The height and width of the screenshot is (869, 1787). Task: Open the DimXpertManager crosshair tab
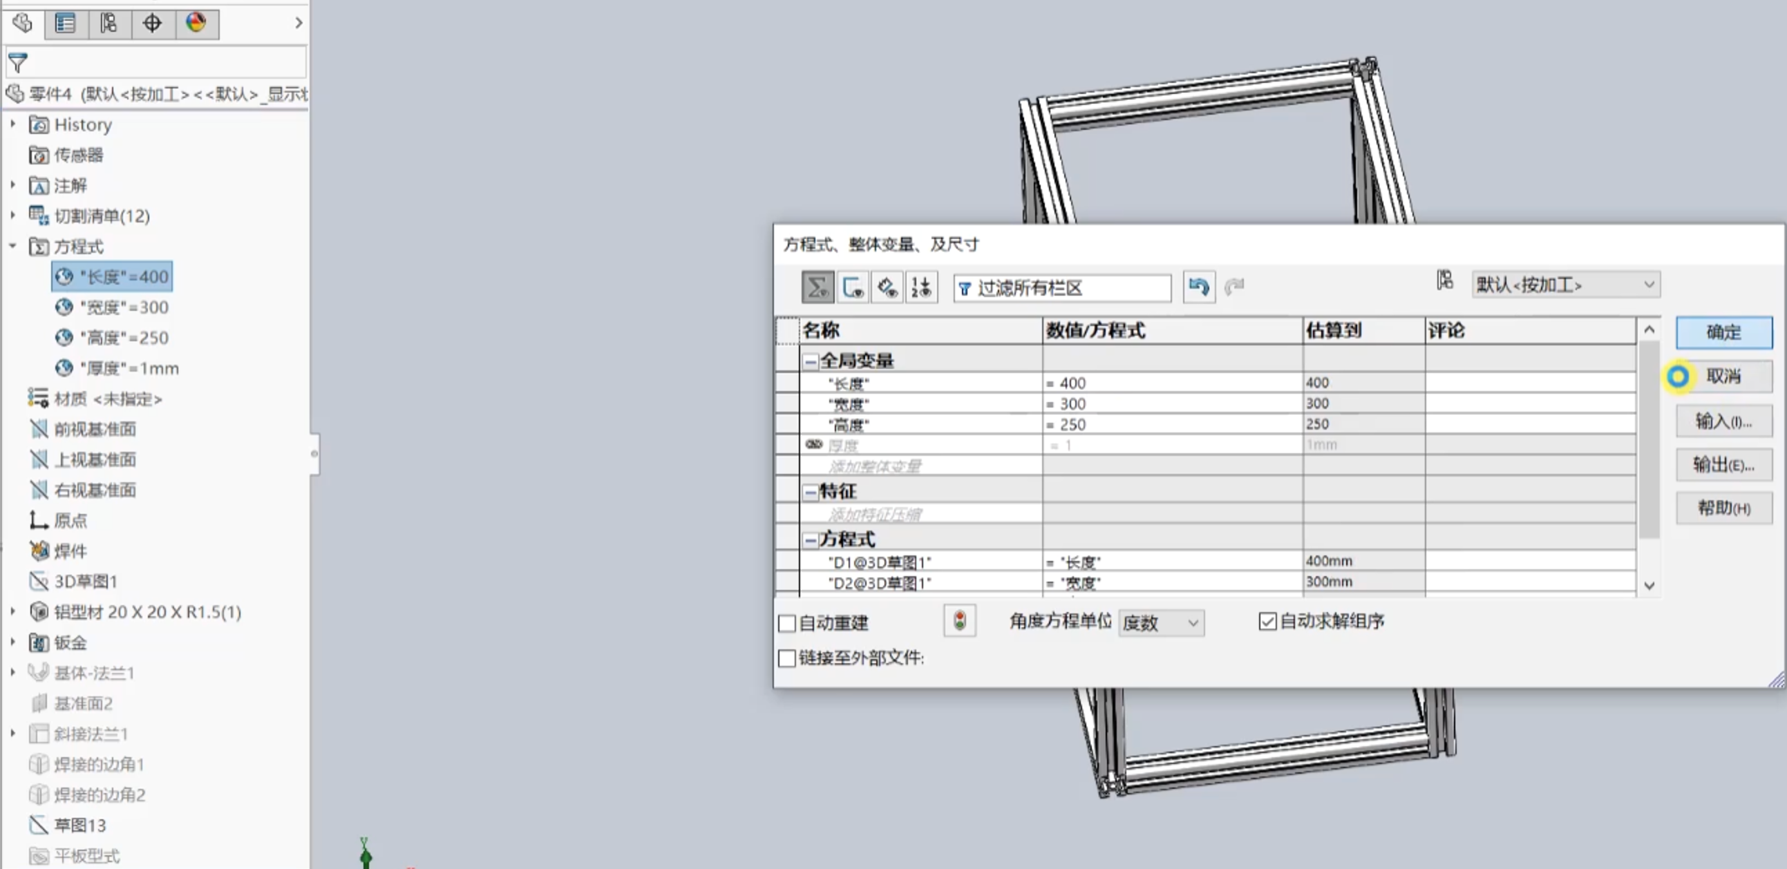[x=153, y=23]
